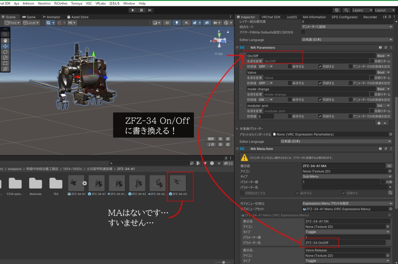Switch to the VRChat SDK tab

click(x=271, y=17)
